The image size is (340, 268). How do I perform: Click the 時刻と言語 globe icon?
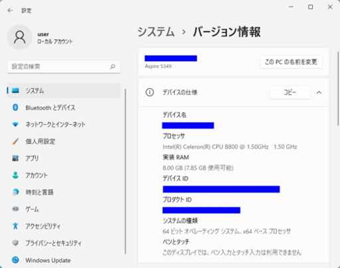point(15,192)
